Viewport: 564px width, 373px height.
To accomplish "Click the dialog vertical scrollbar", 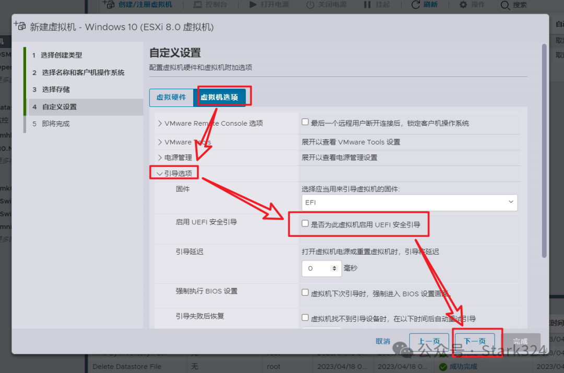I will tap(544, 151).
